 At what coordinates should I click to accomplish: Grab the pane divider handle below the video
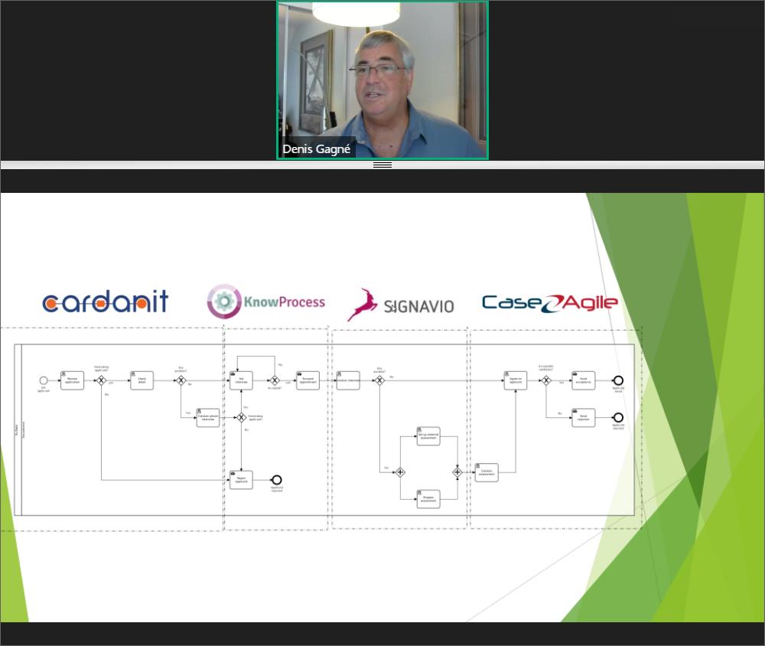382,165
